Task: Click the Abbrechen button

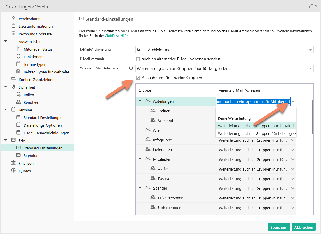Action: (x=303, y=227)
